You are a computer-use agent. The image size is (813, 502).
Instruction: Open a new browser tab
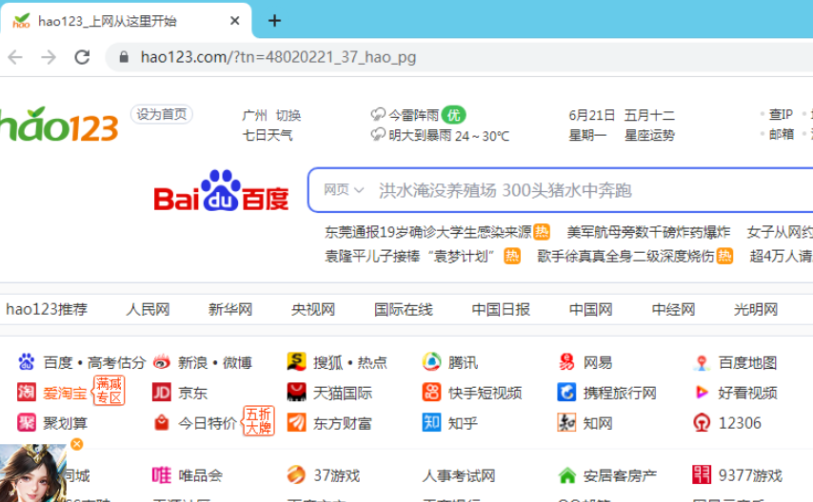point(275,21)
